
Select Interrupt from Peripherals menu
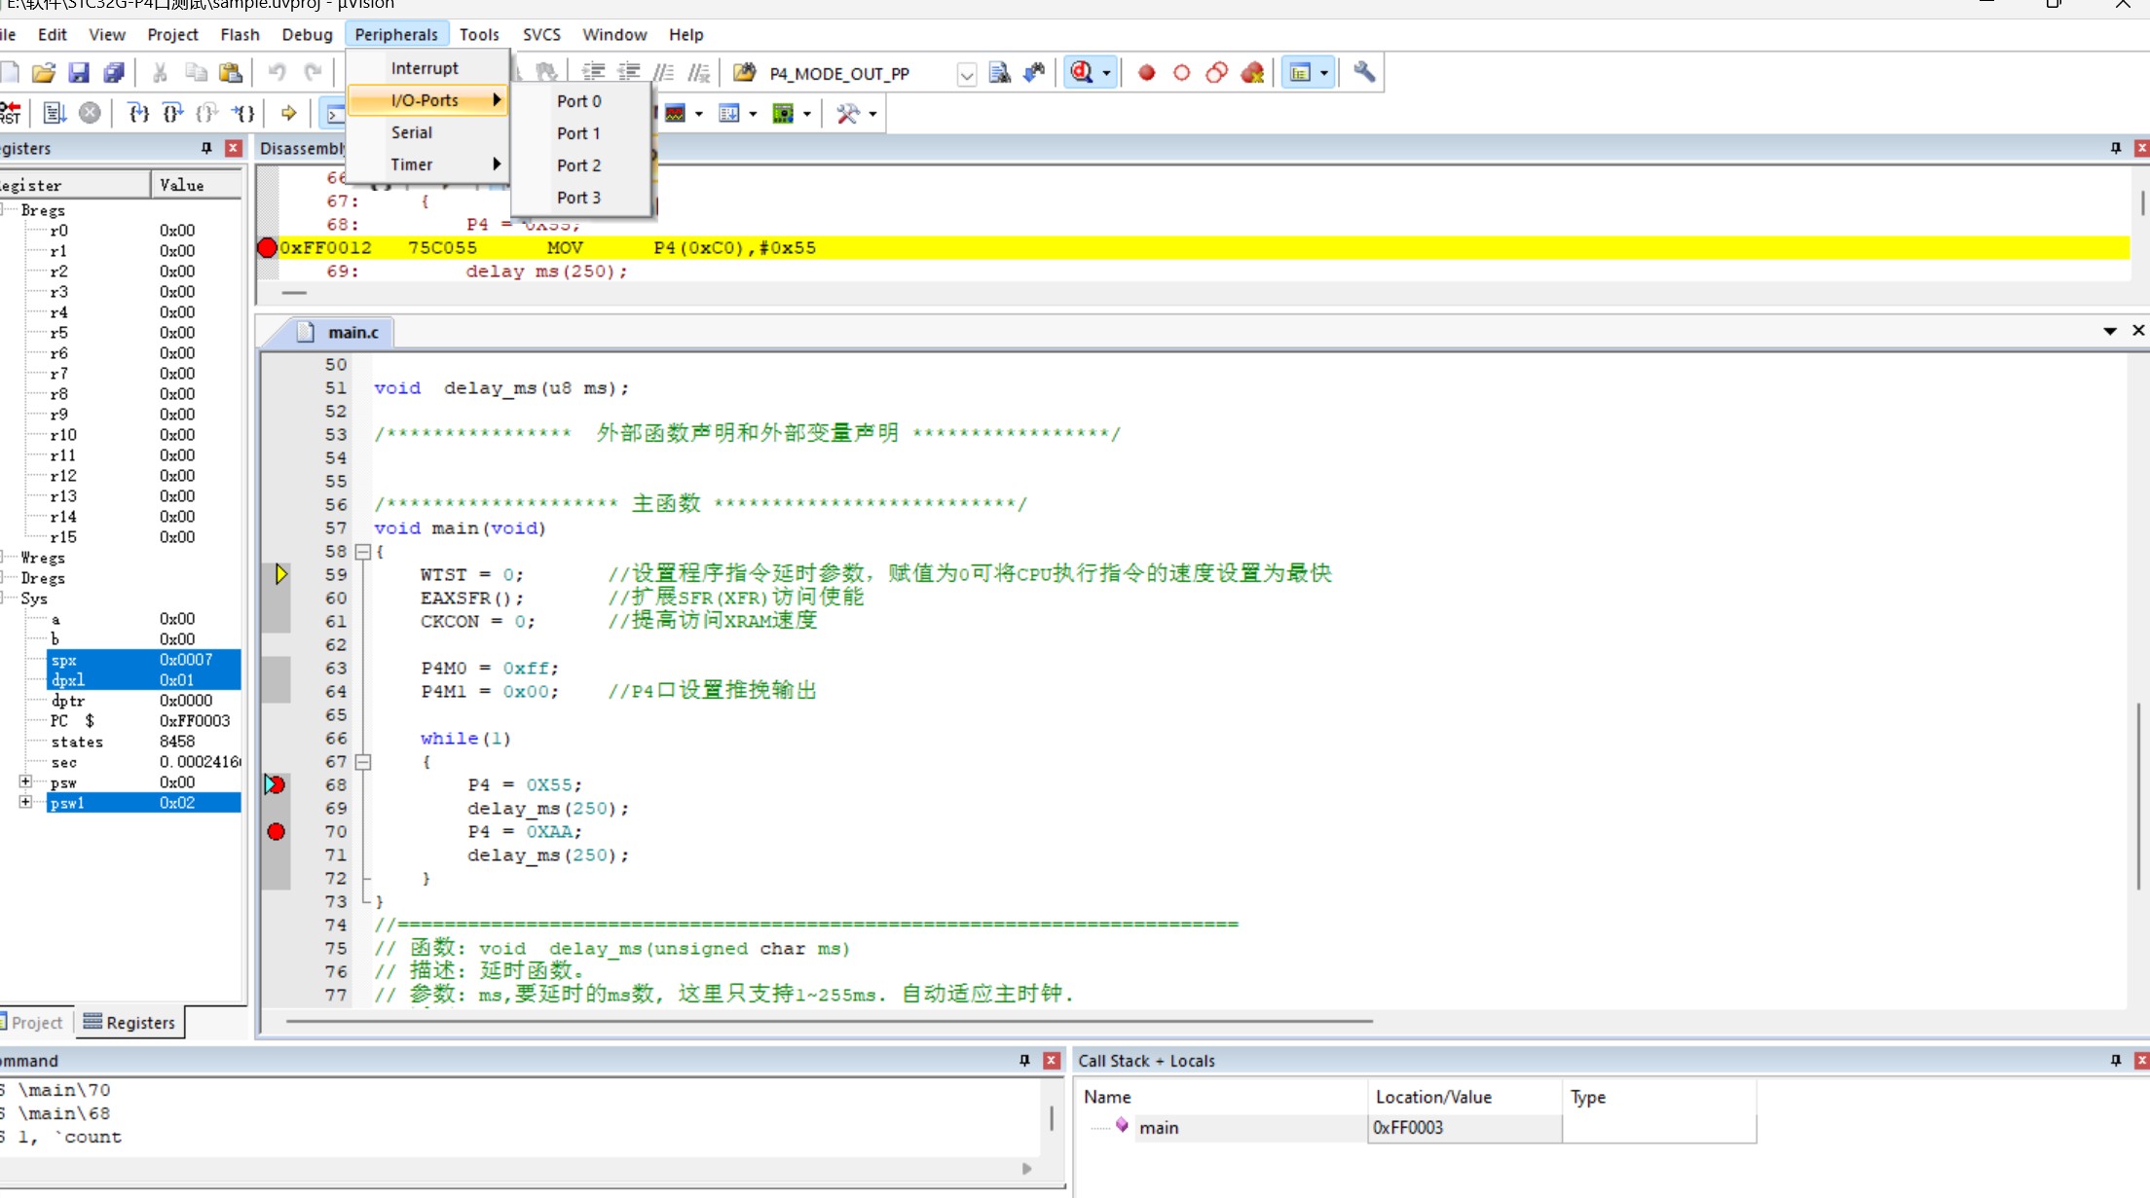426,68
